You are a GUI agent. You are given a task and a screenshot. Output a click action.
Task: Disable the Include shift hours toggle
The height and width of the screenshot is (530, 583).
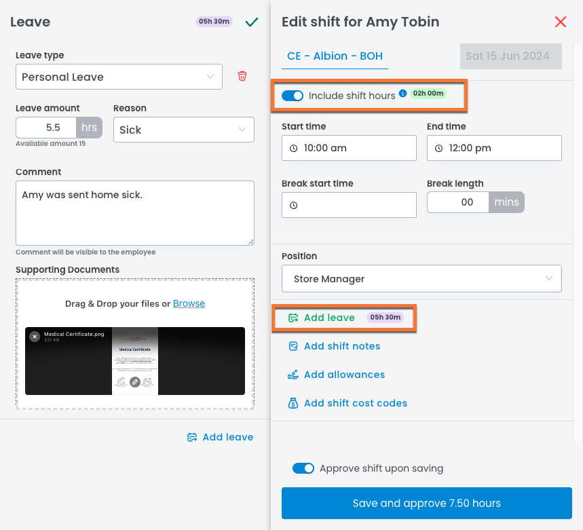(x=293, y=96)
